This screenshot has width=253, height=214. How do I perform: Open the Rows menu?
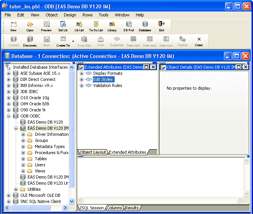point(88,15)
